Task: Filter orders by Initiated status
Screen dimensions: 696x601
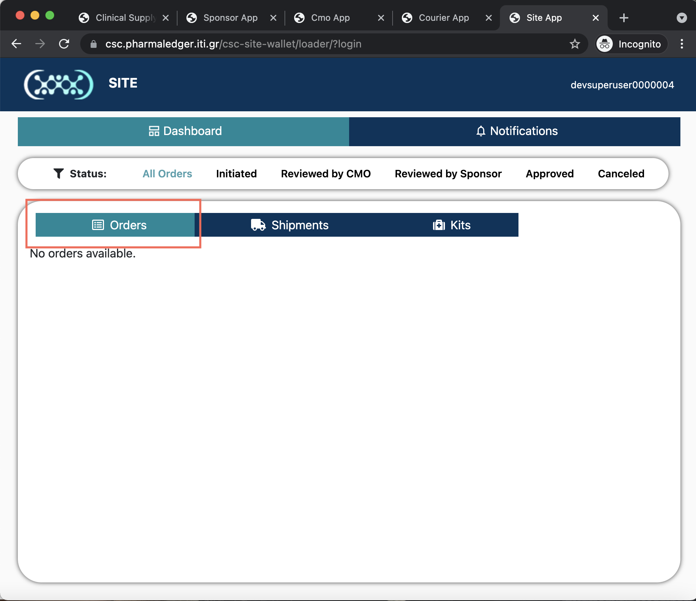Action: (x=236, y=174)
